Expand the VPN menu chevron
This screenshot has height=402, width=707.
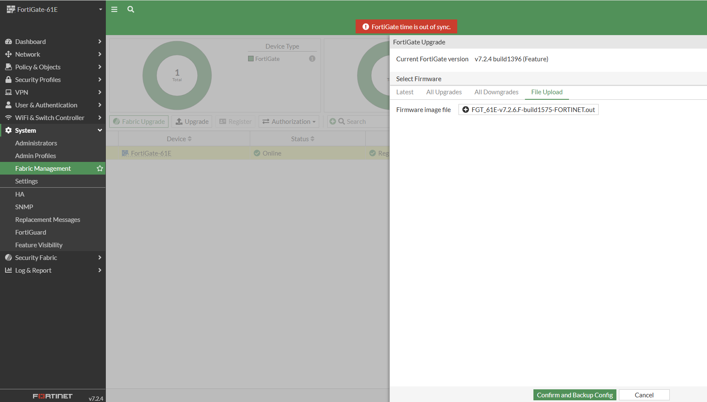(100, 92)
